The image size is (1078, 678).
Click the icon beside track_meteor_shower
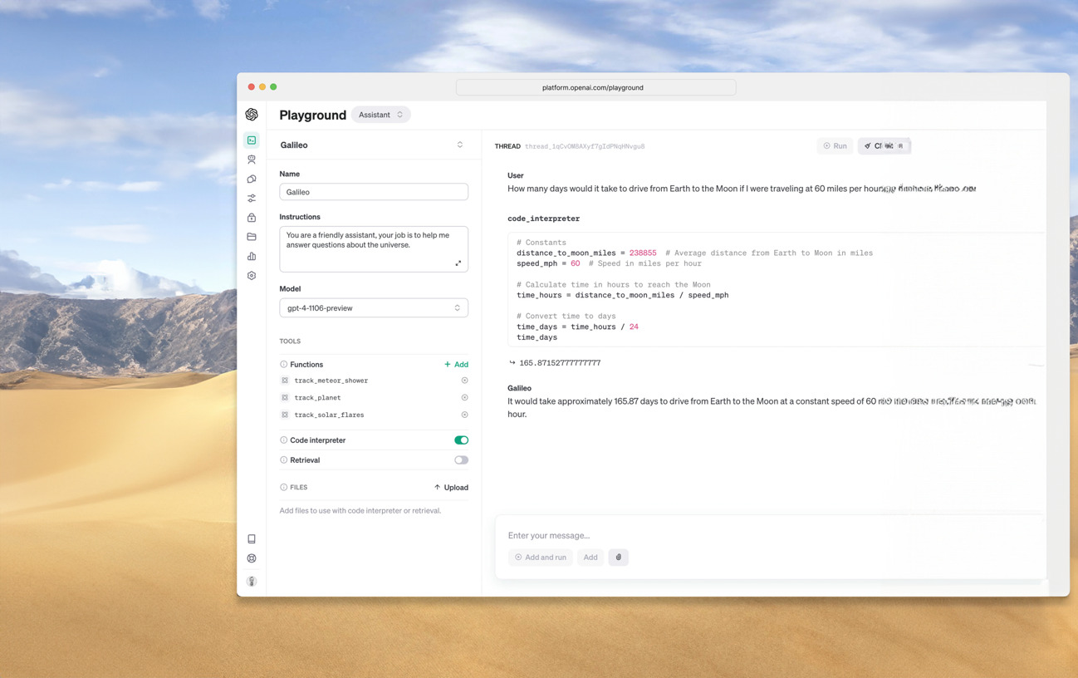[x=285, y=381]
